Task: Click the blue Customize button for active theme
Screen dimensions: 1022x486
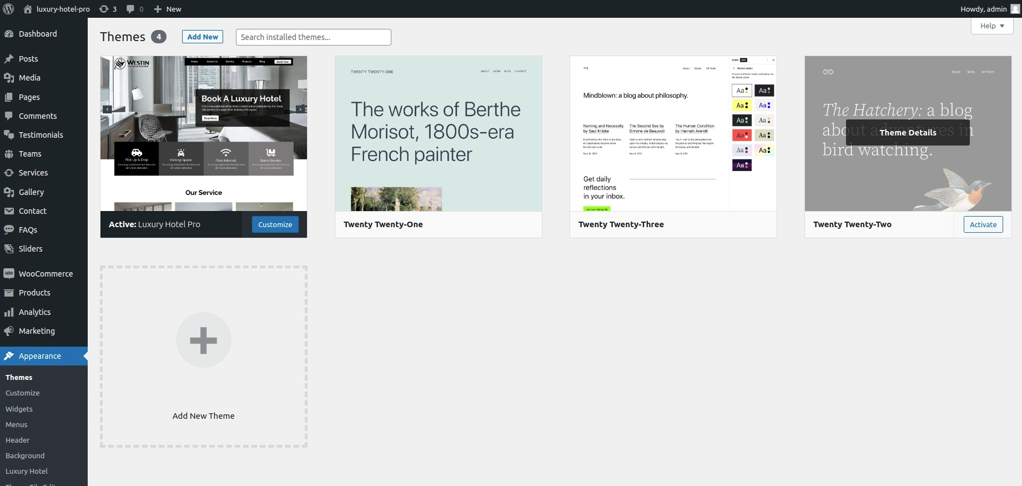Action: (x=275, y=224)
